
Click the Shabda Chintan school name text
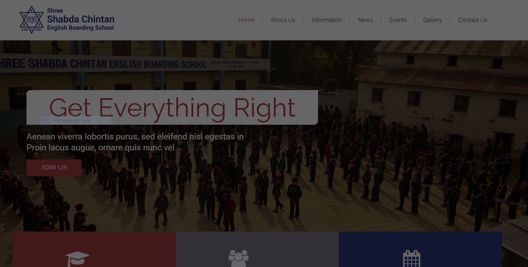point(81,19)
